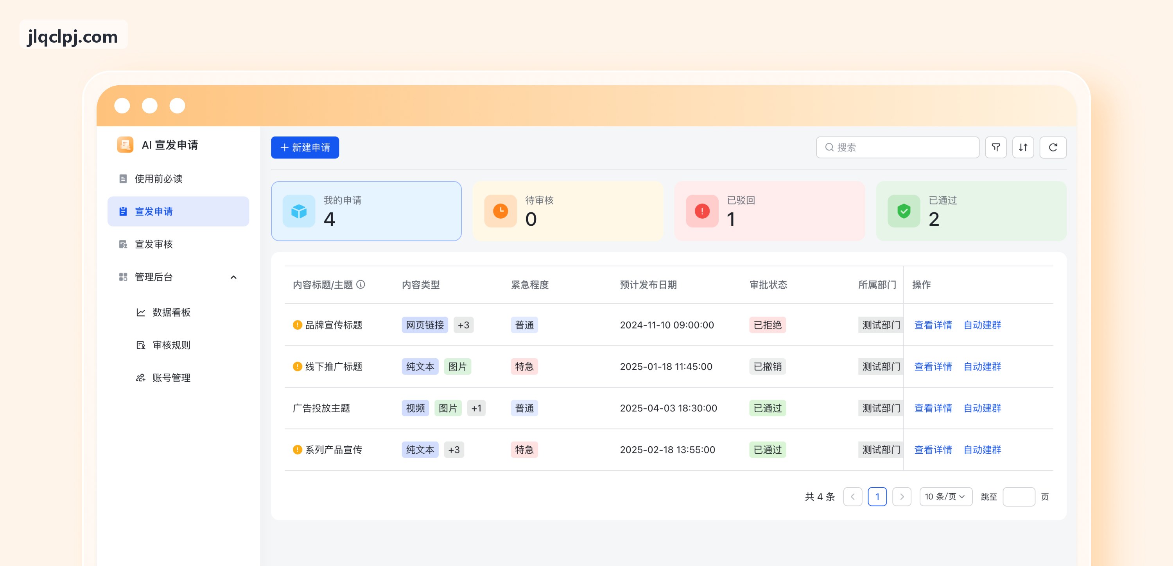Go to the next page arrow
Image resolution: width=1173 pixels, height=566 pixels.
[902, 496]
